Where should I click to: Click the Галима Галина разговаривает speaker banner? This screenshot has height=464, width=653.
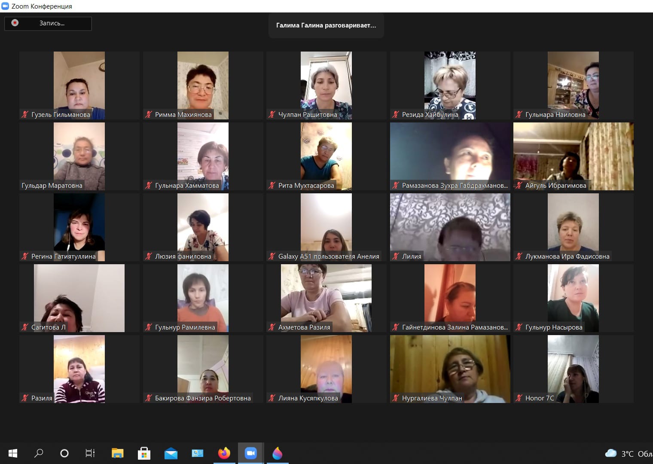point(326,25)
